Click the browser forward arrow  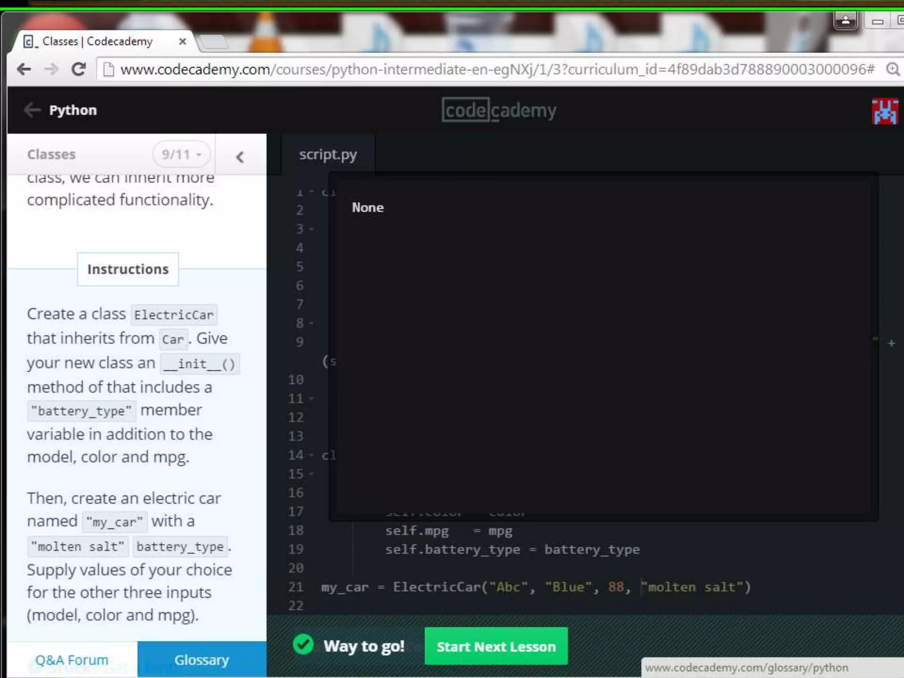point(51,69)
